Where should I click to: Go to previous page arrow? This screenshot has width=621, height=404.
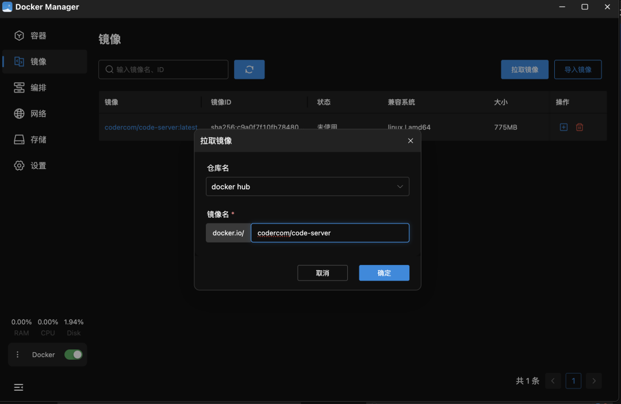(x=553, y=381)
